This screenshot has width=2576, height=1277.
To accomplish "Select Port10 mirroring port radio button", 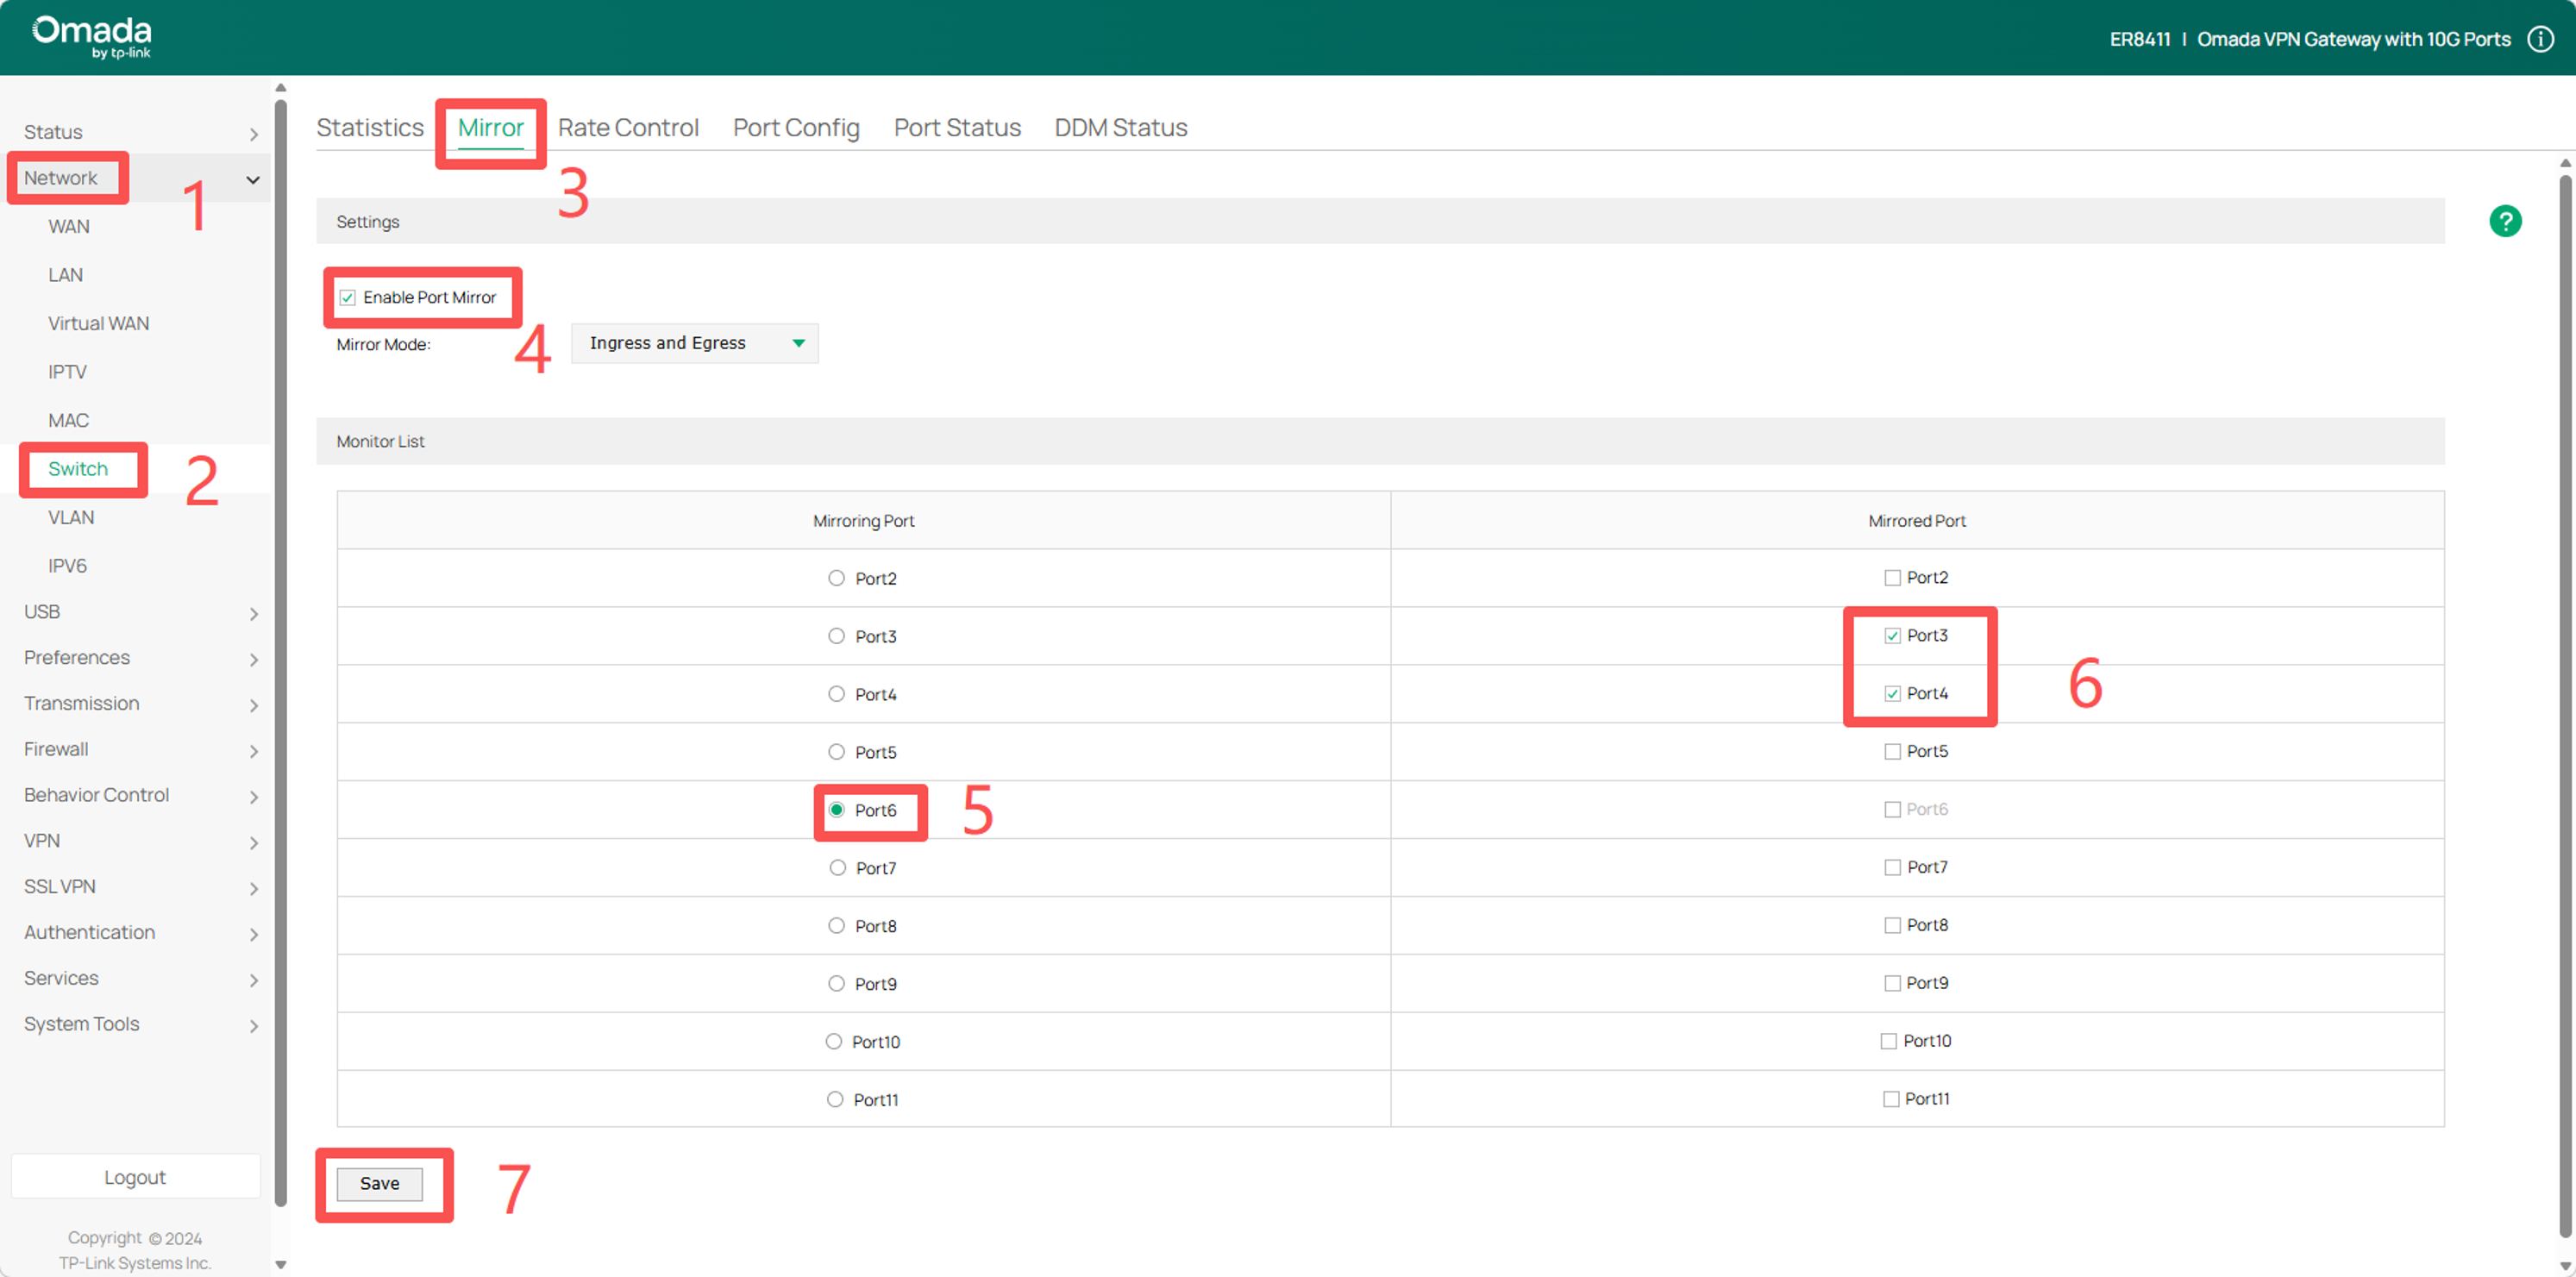I will [x=833, y=1042].
